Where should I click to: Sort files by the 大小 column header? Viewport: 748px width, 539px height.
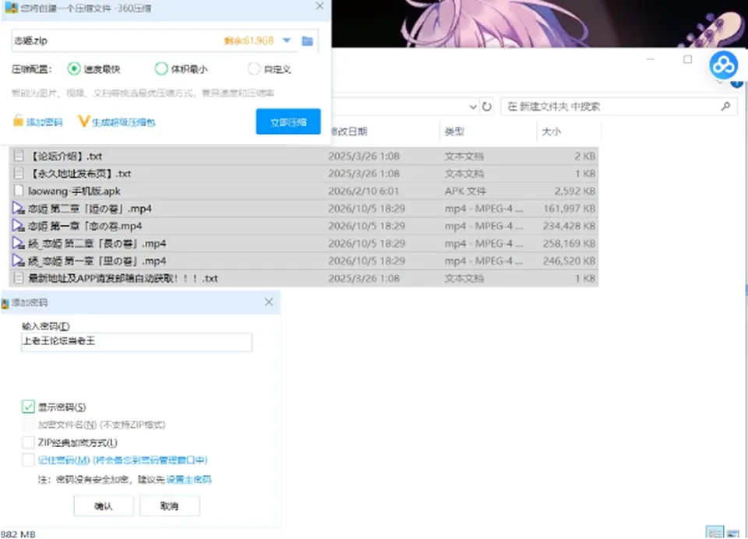[x=552, y=132]
